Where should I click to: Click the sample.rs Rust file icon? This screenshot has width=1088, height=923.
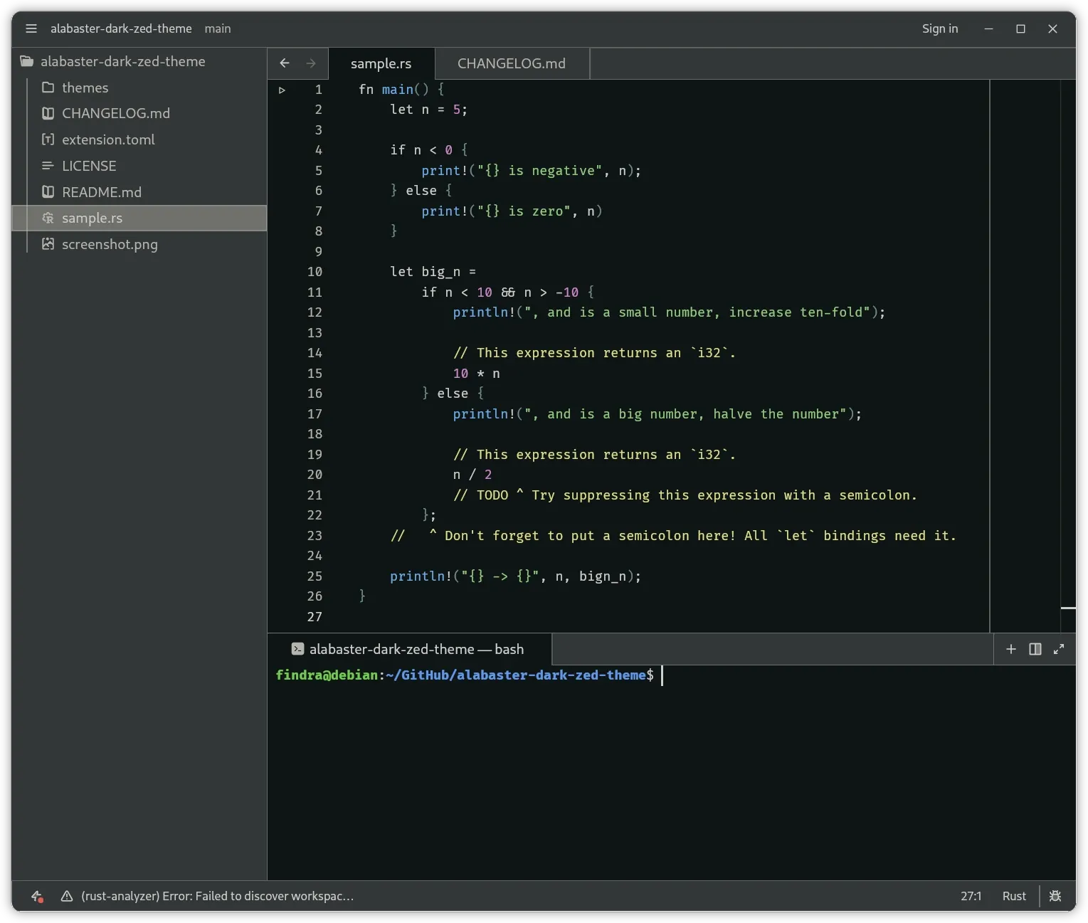click(48, 218)
